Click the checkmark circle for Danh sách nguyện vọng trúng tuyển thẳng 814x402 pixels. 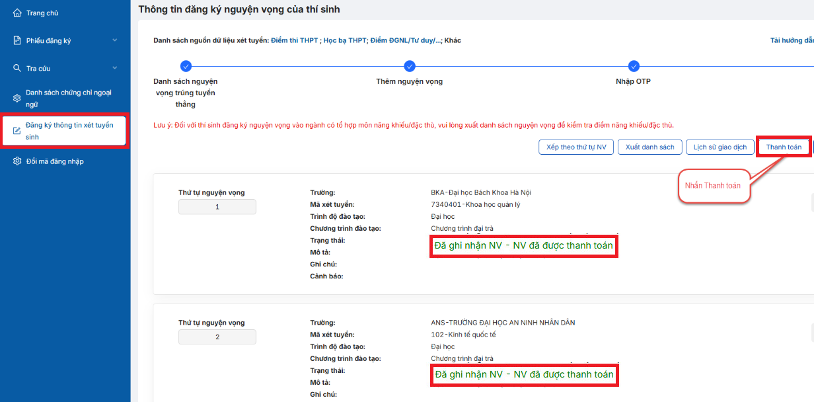186,66
